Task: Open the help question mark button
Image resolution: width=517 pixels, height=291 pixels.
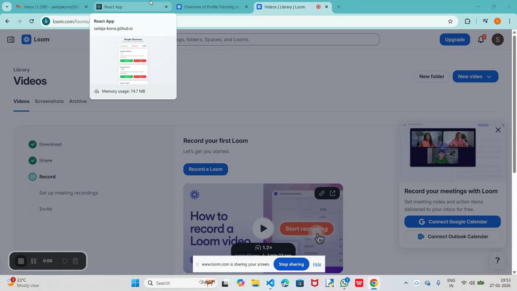Action: (x=498, y=261)
